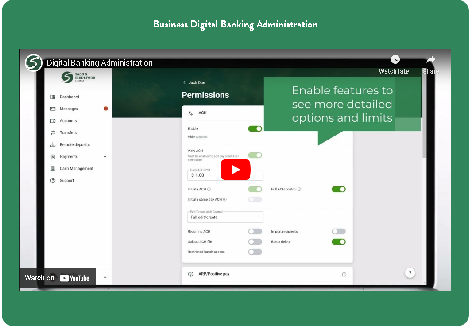
Task: Click ARP/Positive pay info icon
Action: pyautogui.click(x=344, y=274)
